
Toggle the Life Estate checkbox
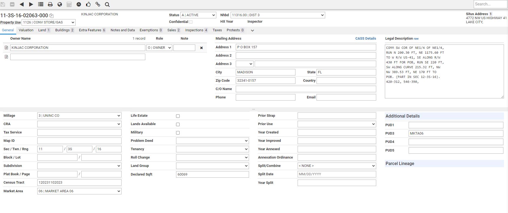(x=178, y=116)
